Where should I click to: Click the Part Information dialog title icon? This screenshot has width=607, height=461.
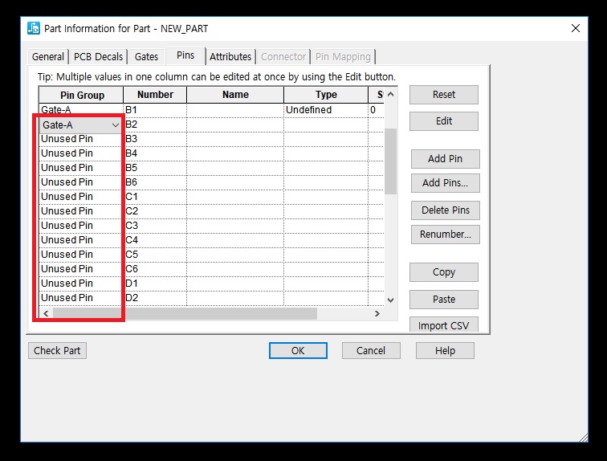(x=34, y=28)
